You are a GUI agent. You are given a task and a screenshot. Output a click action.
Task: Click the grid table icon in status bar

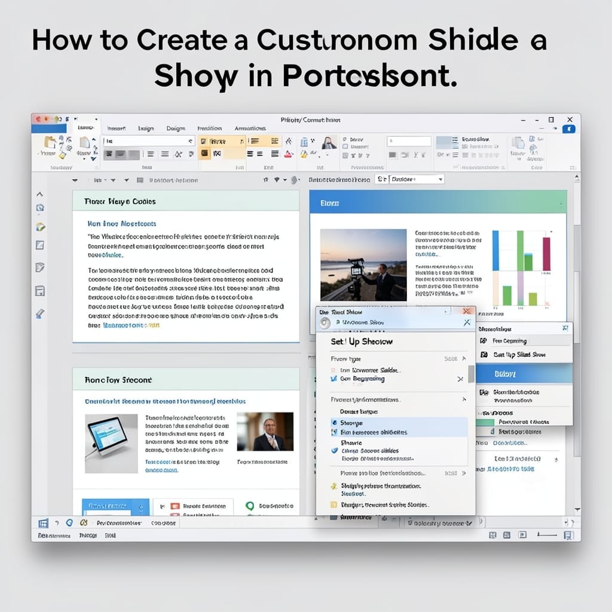pos(43,523)
